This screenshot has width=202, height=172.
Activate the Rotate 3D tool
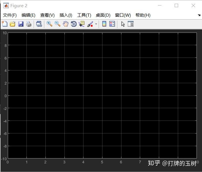(x=74, y=24)
